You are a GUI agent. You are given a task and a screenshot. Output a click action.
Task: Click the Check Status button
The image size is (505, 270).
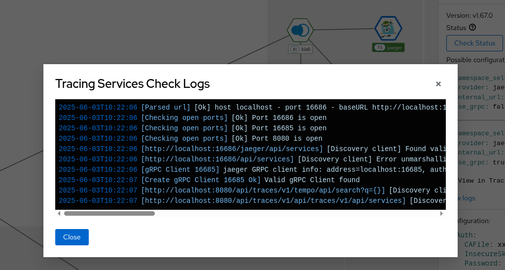click(x=474, y=43)
